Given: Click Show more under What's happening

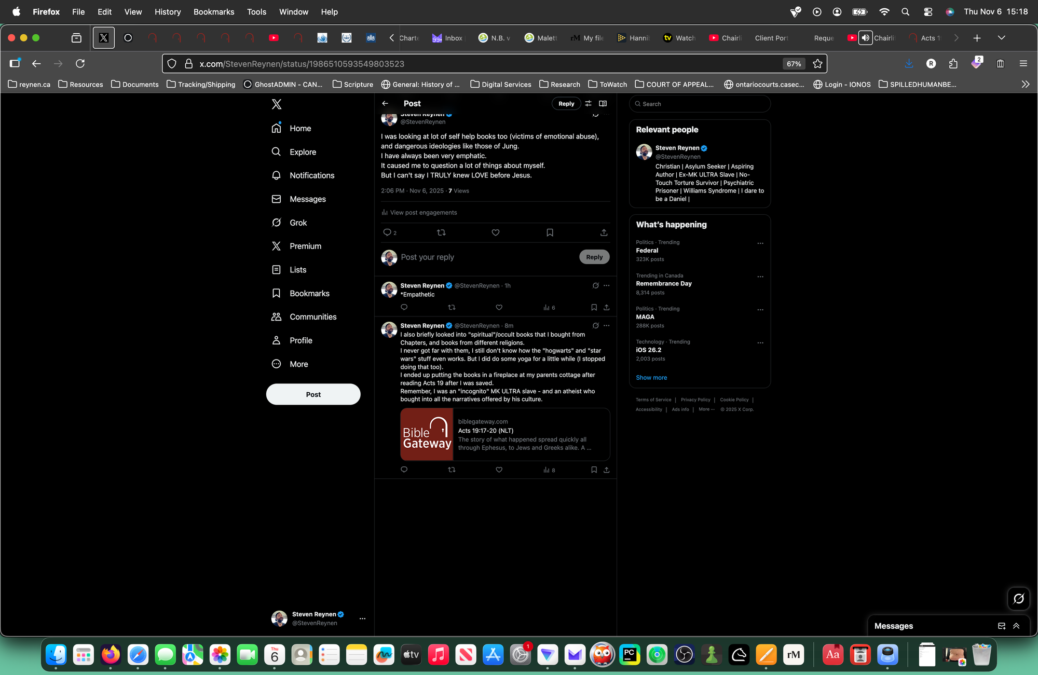Looking at the screenshot, I should 651,377.
